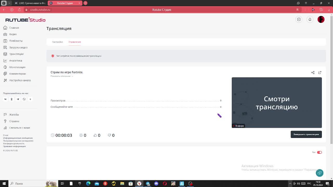333x187 pixels.
Task: Switch to the Настройки tab
Action: pyautogui.click(x=57, y=42)
